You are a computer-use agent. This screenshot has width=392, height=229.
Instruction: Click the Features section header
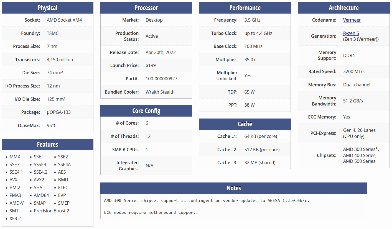point(47,145)
